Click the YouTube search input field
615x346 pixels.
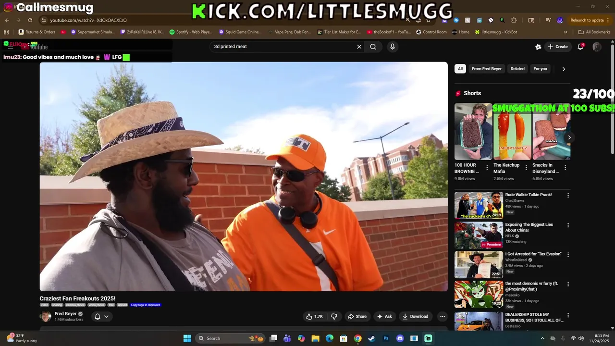point(283,47)
